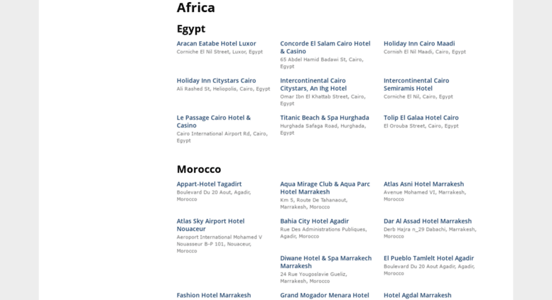The width and height of the screenshot is (552, 300).
Task: Select Holiday Inn Cairo Maadi link
Action: 419,43
